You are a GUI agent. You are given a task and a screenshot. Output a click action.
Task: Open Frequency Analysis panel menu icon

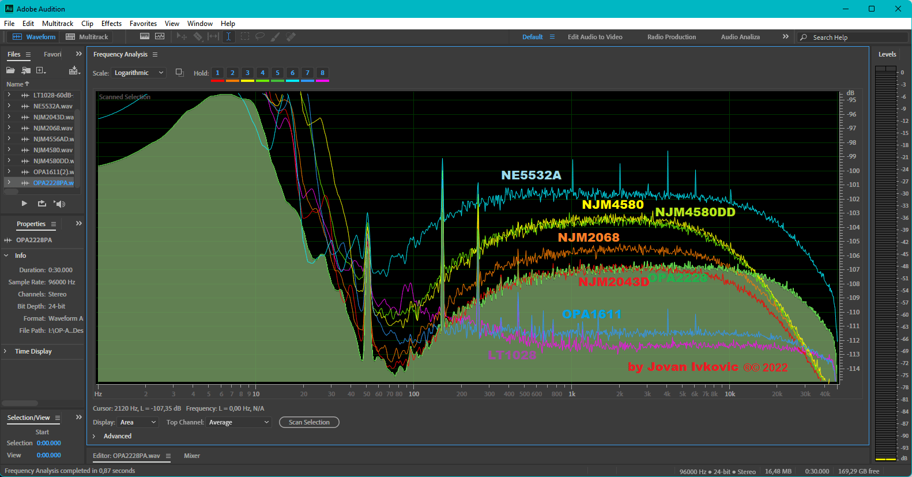(155, 55)
